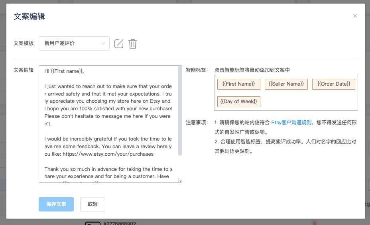Insert the {{Order Date}} smart tag
The height and width of the screenshot is (225, 370).
(x=333, y=84)
